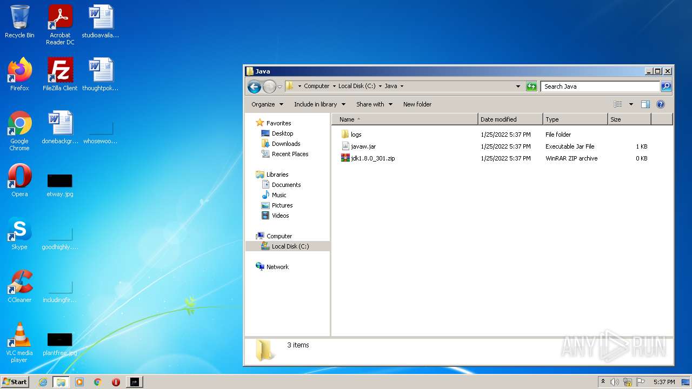Image resolution: width=692 pixels, height=389 pixels.
Task: Open the Include in library dropdown
Action: click(319, 104)
